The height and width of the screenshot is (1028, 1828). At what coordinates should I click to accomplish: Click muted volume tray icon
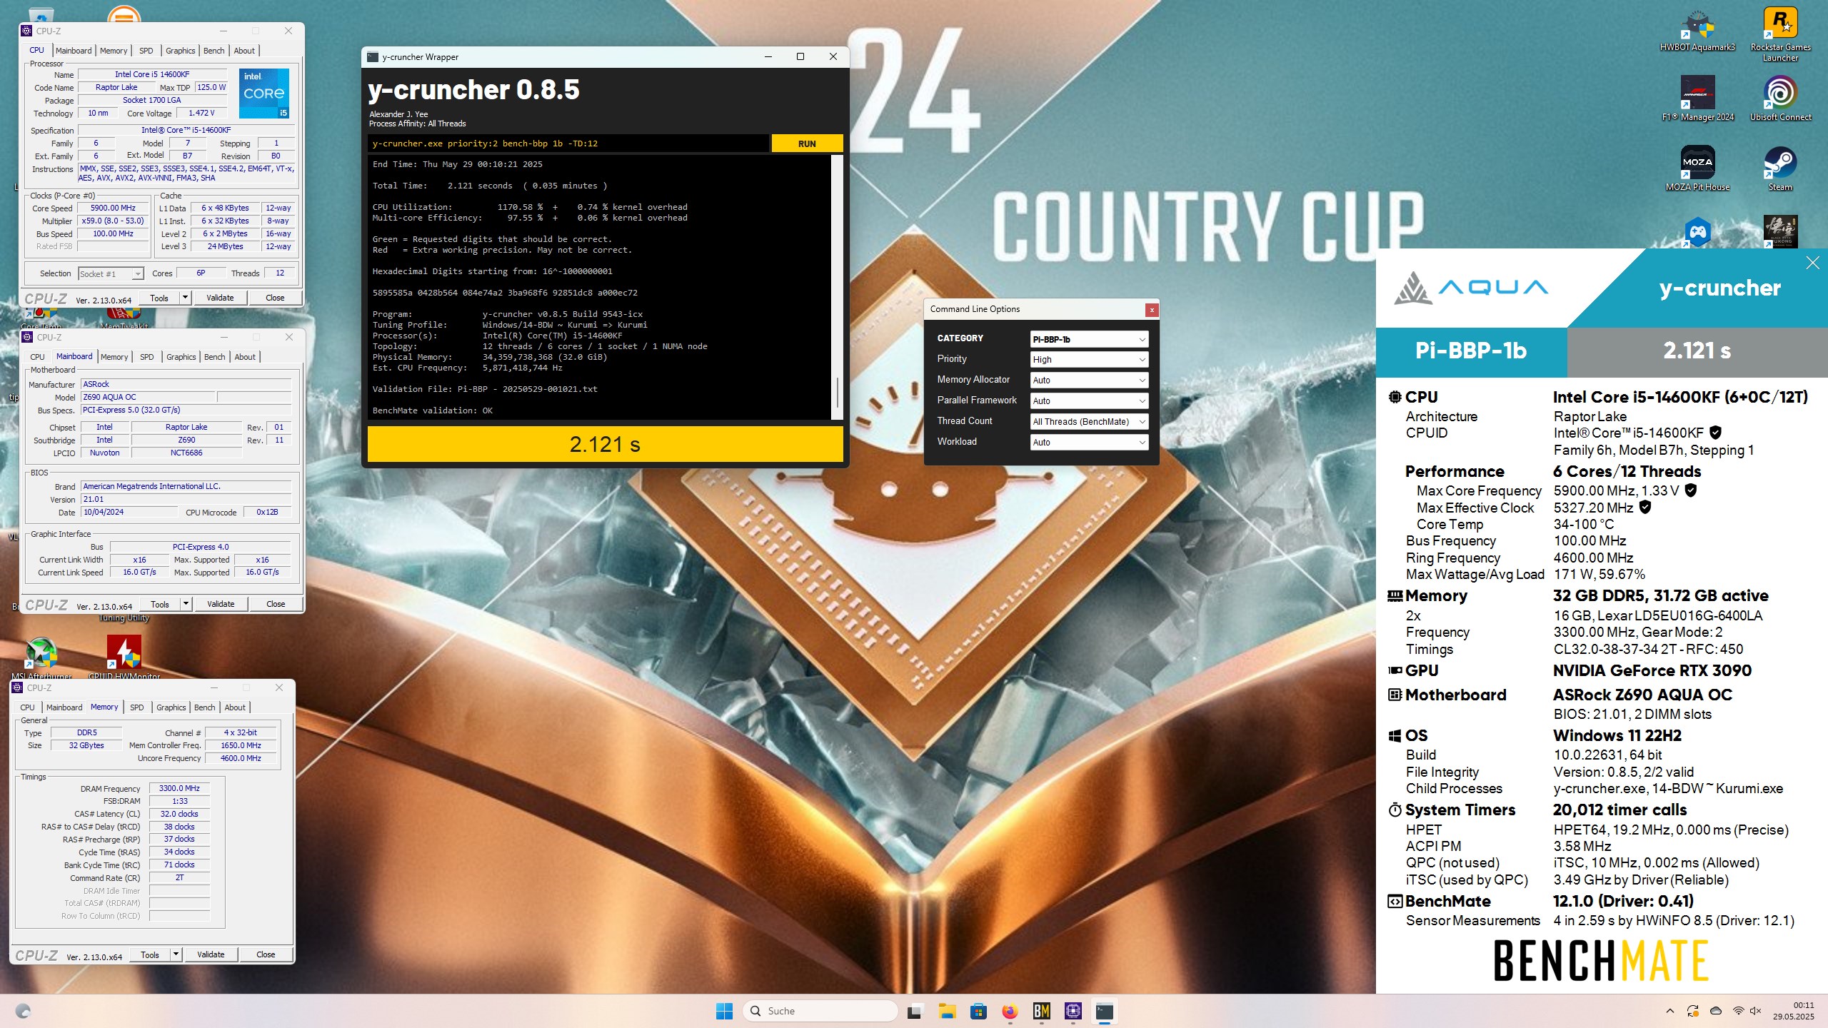coord(1756,1011)
